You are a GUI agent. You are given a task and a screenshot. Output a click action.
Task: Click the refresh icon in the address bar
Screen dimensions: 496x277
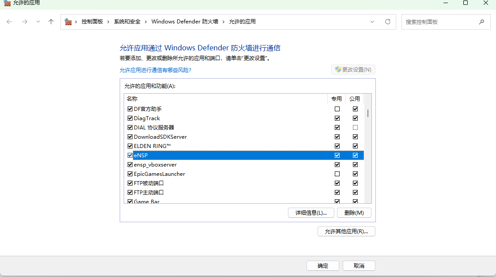[388, 21]
